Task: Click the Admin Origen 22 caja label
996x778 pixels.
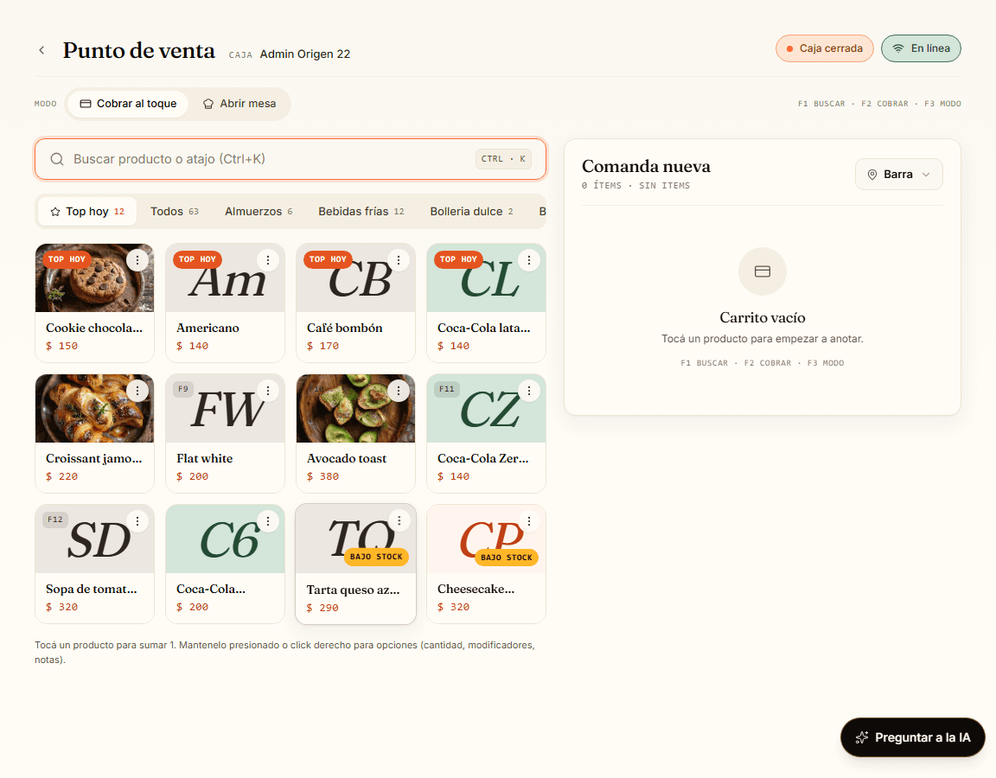Action: [305, 54]
